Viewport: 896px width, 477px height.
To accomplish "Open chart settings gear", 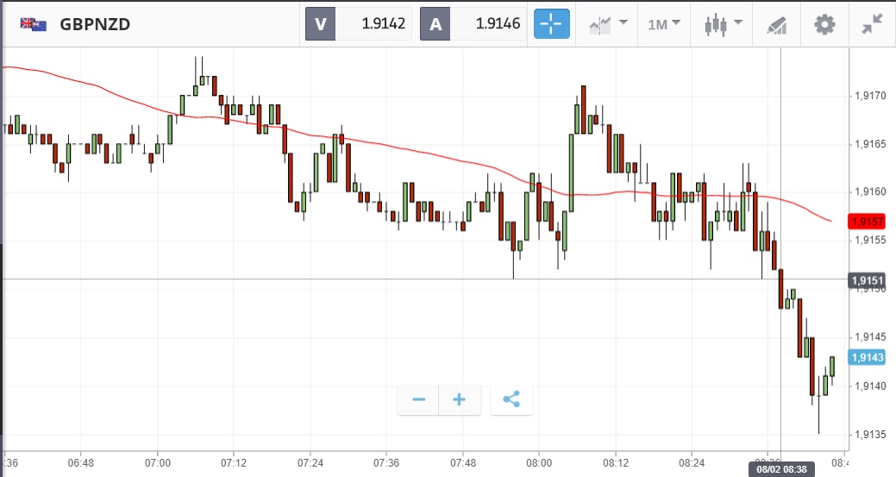I will tap(825, 24).
